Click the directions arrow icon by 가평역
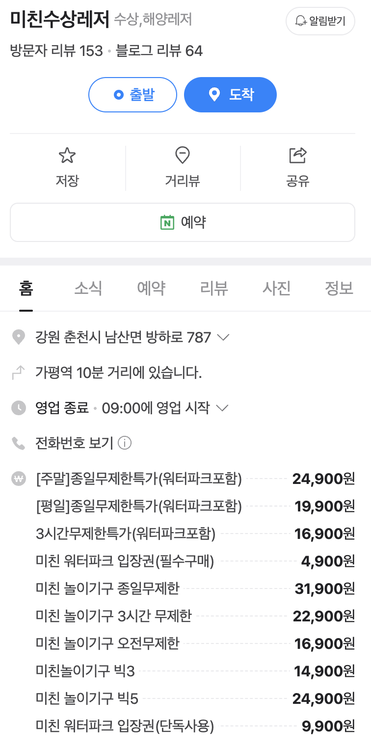This screenshot has width=371, height=749. [x=18, y=373]
